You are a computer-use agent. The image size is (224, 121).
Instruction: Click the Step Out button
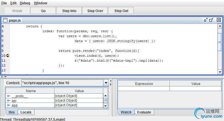click(121, 11)
